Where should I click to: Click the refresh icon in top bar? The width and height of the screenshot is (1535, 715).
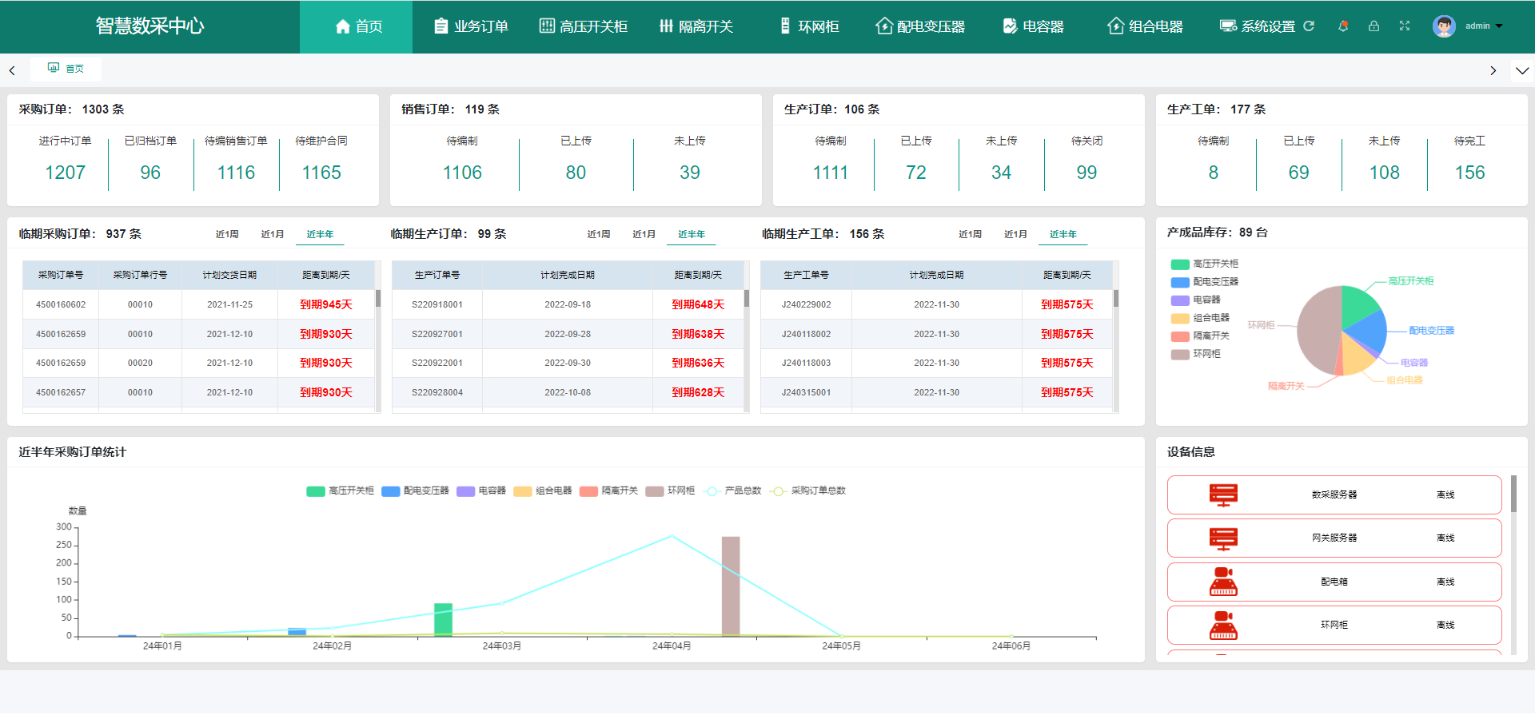point(1309,26)
